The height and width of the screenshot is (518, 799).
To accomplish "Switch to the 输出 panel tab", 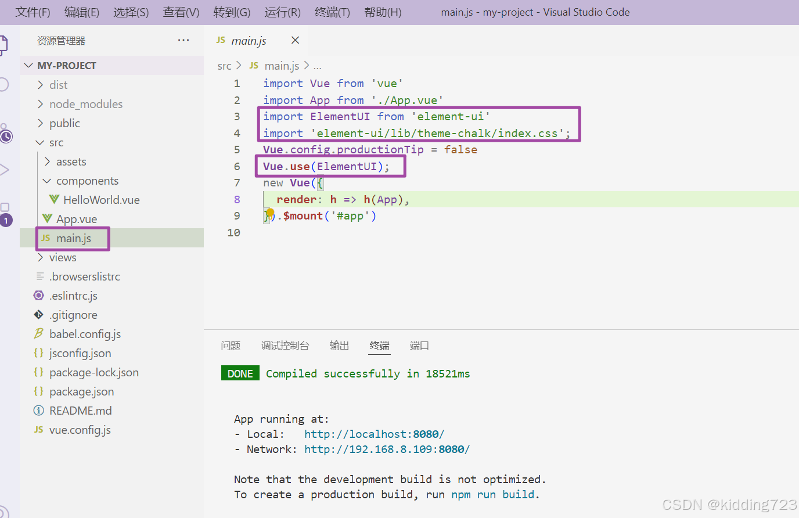I will pyautogui.click(x=339, y=346).
